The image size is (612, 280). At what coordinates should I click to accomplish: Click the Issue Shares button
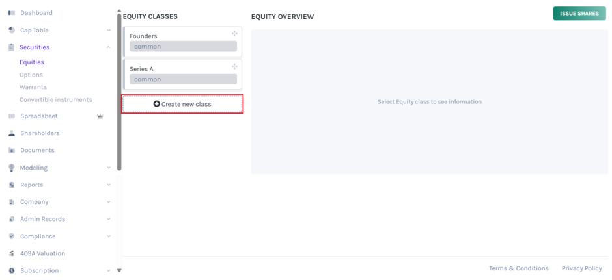[x=579, y=14]
